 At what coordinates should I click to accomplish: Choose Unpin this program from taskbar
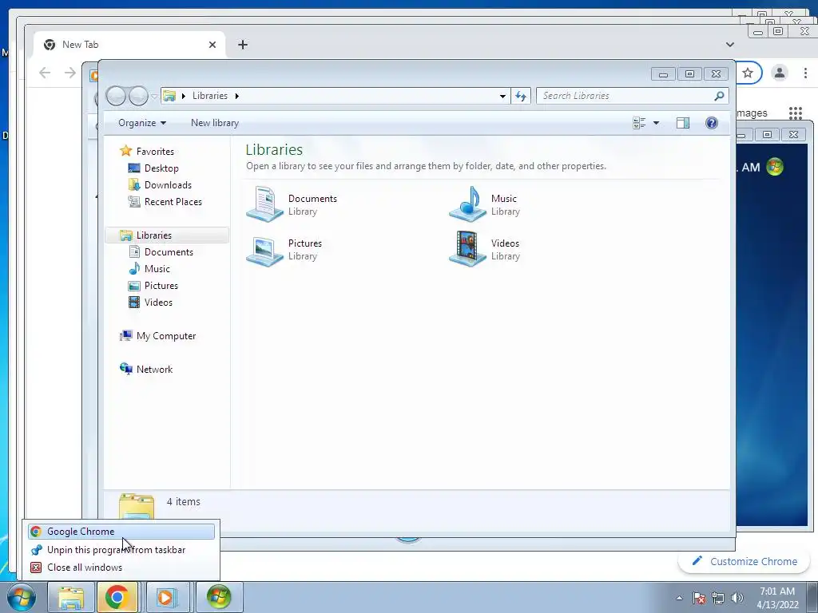tap(121, 549)
